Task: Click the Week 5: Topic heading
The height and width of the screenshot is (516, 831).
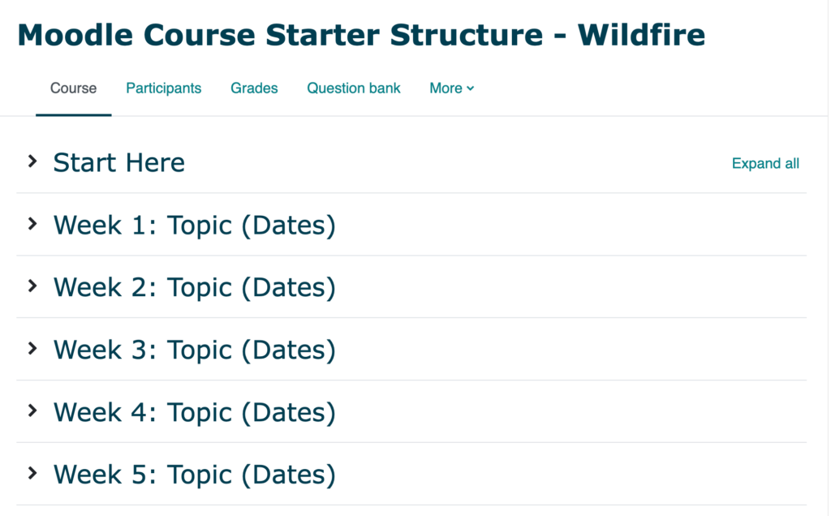Action: coord(195,474)
